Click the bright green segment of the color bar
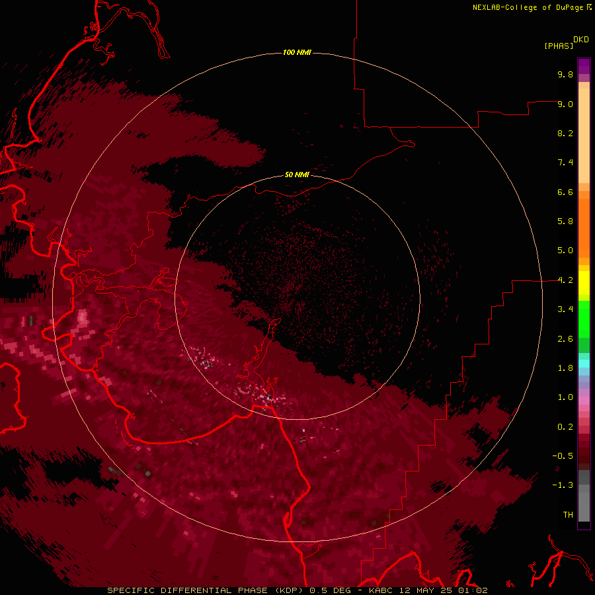The width and height of the screenshot is (595, 595). pyautogui.click(x=584, y=319)
